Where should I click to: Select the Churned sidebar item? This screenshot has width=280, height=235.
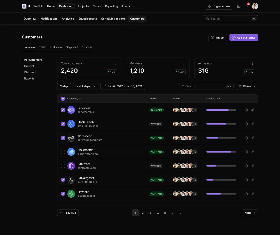coord(30,72)
